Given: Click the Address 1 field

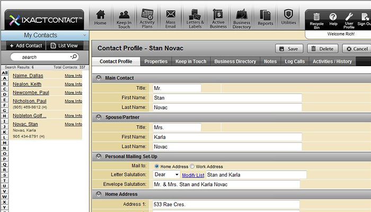Looking at the screenshot, I should [x=226, y=204].
